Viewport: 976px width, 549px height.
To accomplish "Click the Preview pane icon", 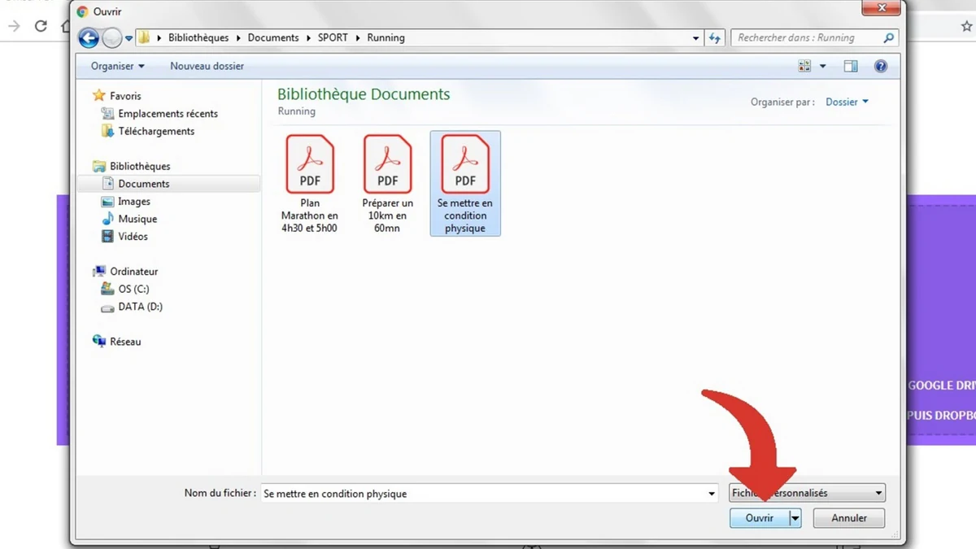I will [x=850, y=66].
